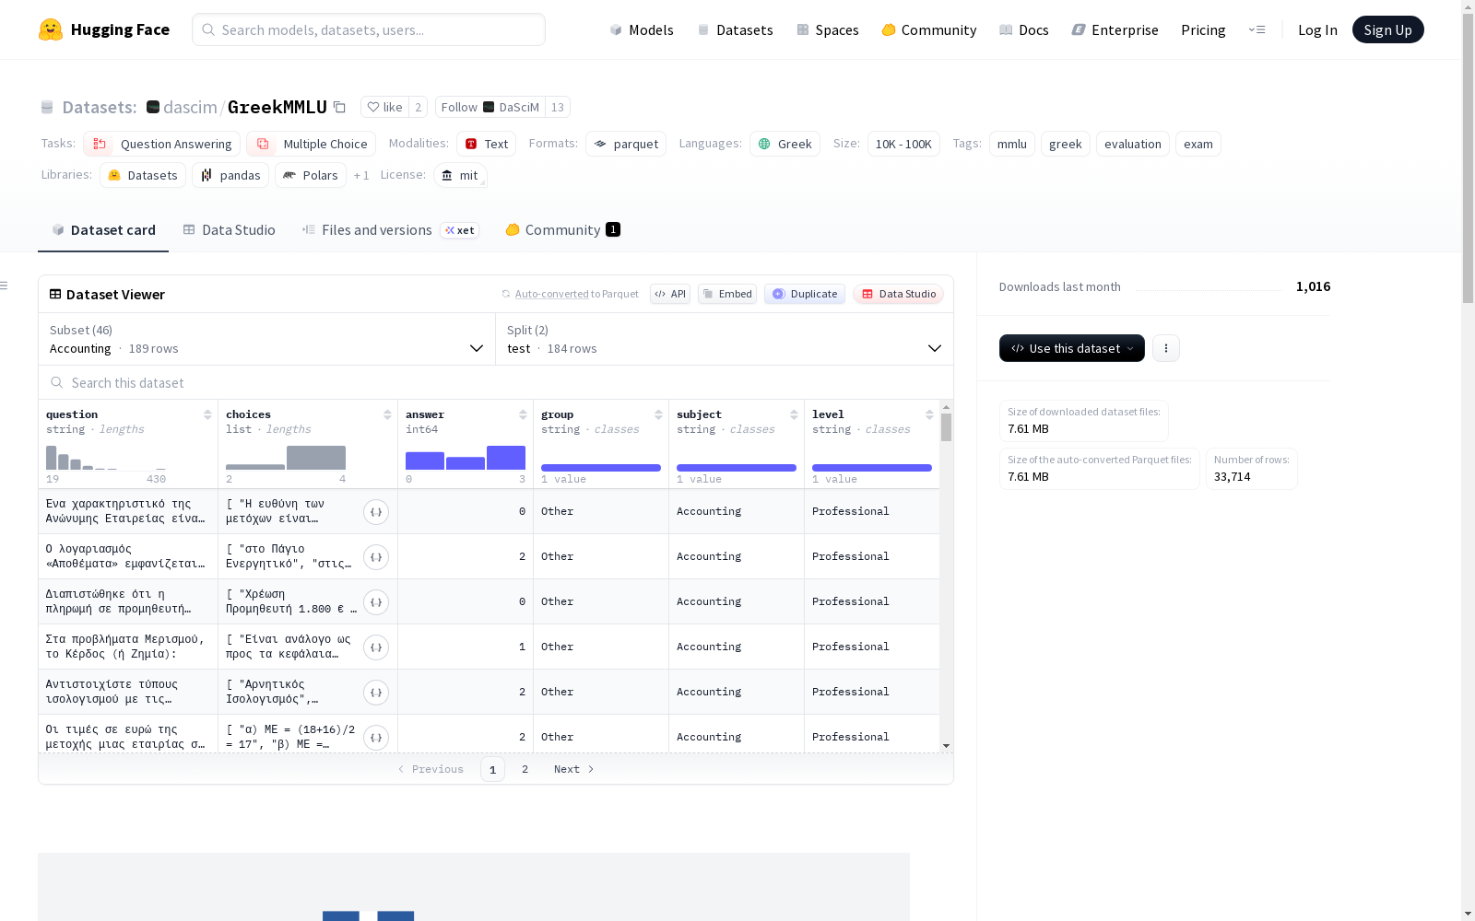
Task: Click the Embed button
Action: (727, 294)
